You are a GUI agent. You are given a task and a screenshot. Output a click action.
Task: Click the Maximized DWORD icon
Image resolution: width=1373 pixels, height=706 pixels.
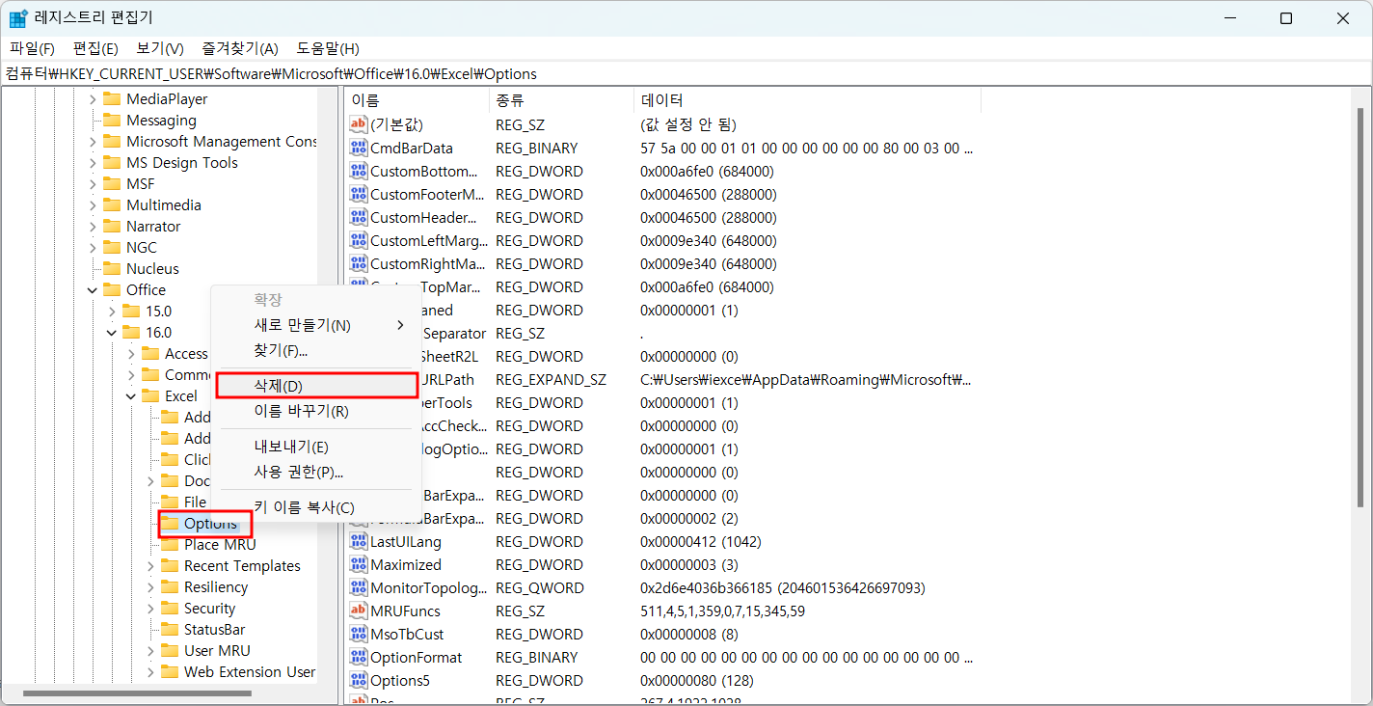coord(359,564)
